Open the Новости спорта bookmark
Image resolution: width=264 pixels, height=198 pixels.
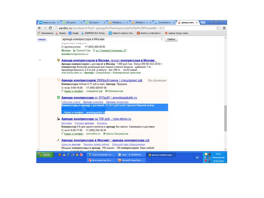[121, 33]
